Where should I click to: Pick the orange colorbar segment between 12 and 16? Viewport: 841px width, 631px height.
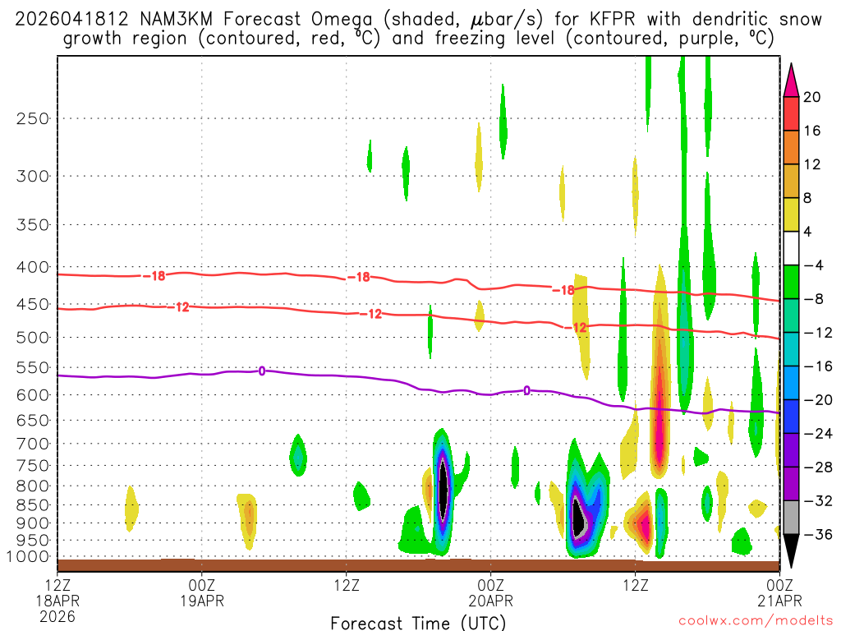coord(791,148)
